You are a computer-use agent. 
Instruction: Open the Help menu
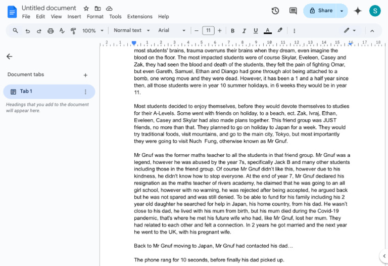click(164, 17)
